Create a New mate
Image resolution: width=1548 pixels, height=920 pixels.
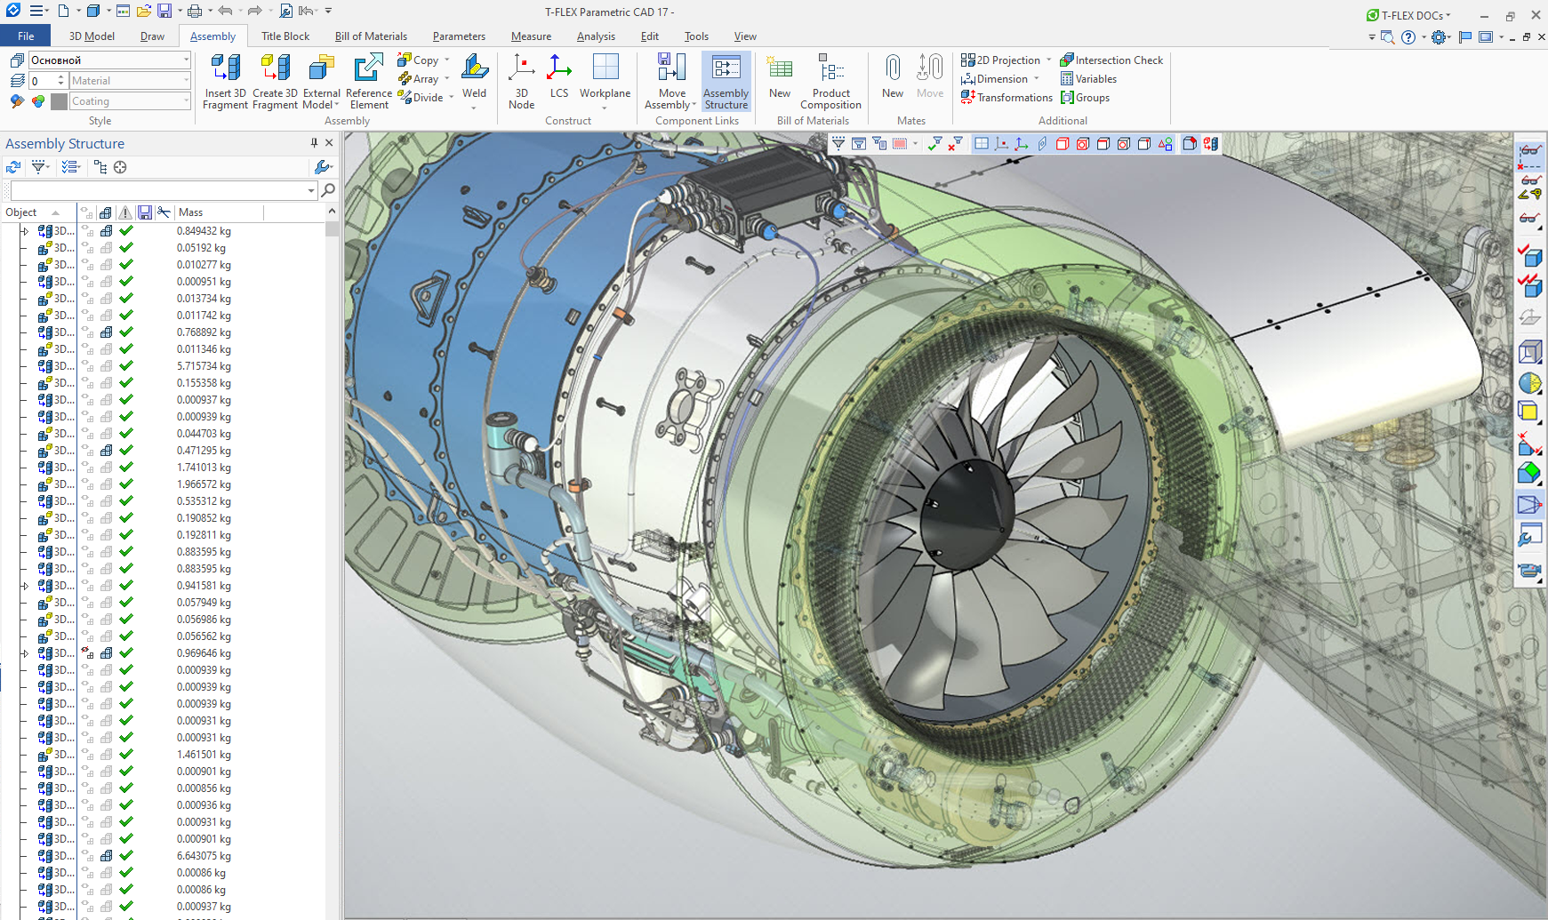[x=893, y=76]
